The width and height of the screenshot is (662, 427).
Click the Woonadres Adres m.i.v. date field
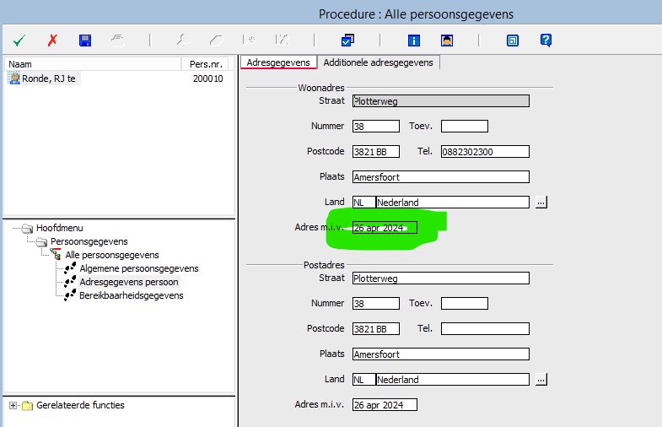point(385,228)
